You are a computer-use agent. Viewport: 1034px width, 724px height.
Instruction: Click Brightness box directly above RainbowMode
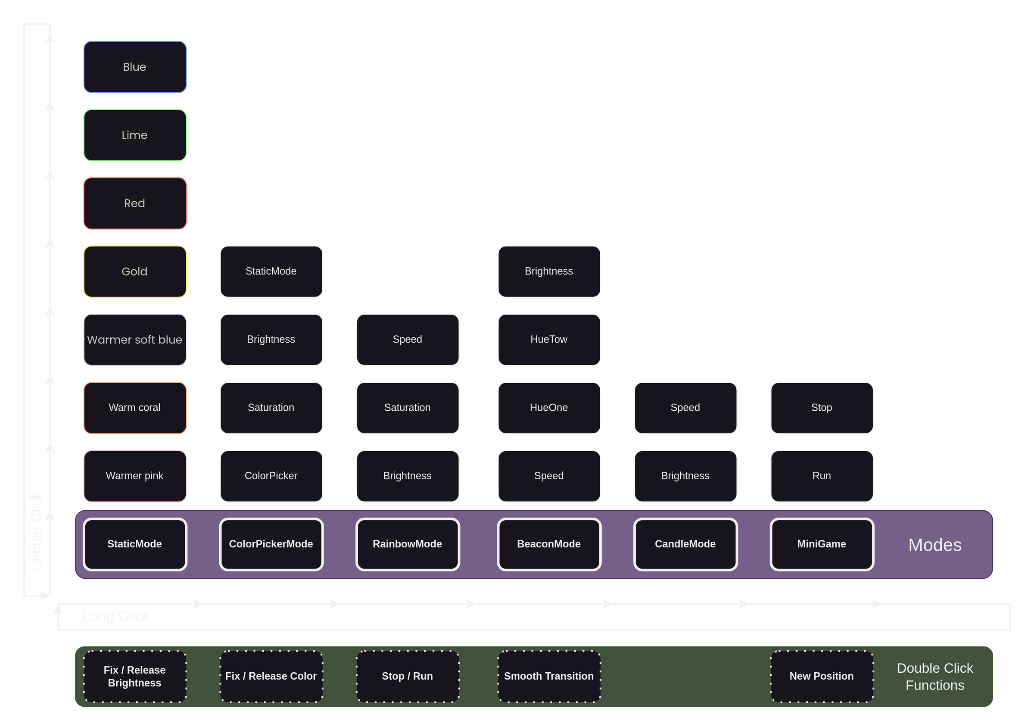(408, 476)
